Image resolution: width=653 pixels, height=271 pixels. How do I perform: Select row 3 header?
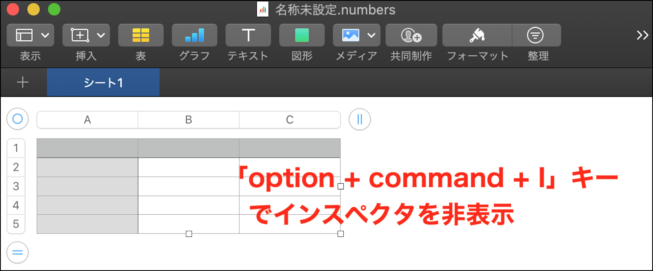click(16, 186)
